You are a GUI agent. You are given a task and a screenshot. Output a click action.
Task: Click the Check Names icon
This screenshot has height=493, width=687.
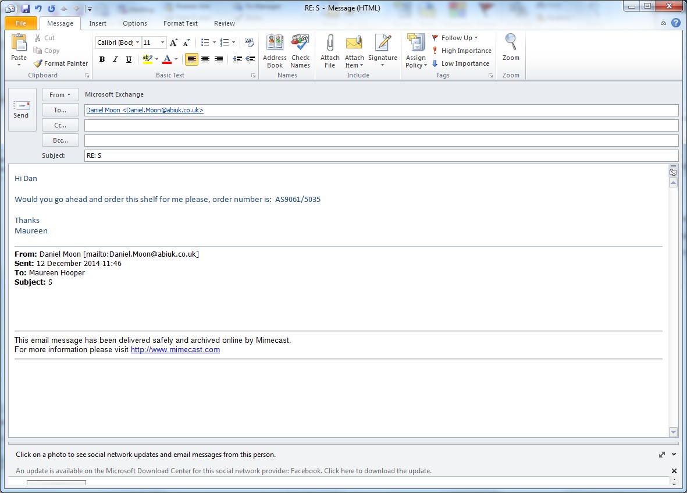[x=300, y=44]
